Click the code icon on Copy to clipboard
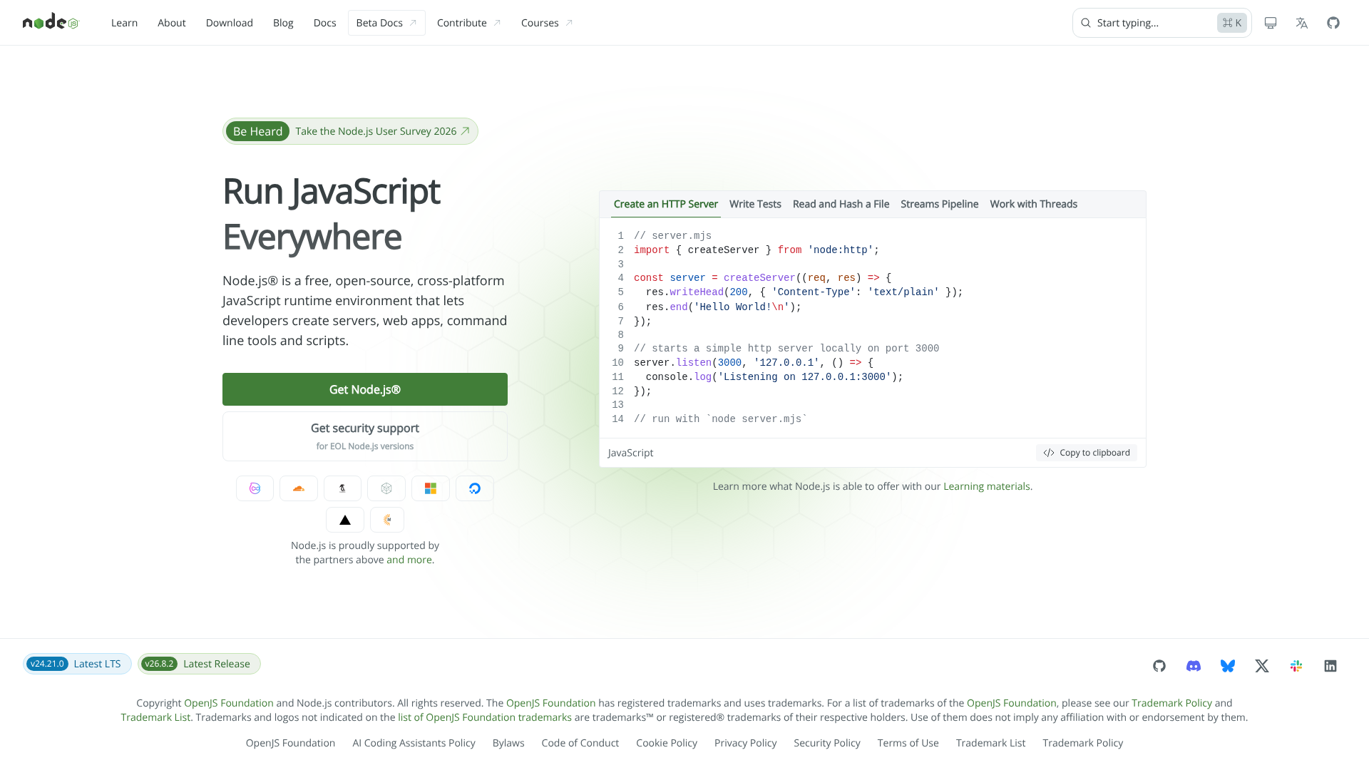Screen dimensions: 1369x770 point(1049,453)
